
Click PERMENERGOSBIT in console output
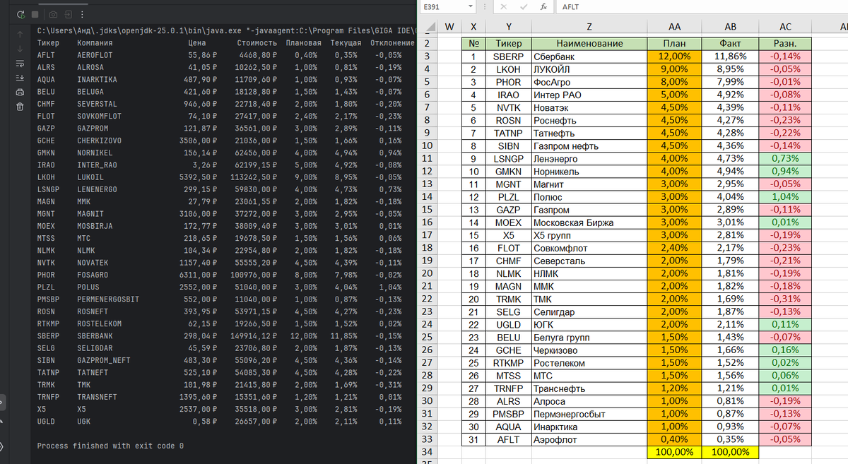tap(108, 299)
